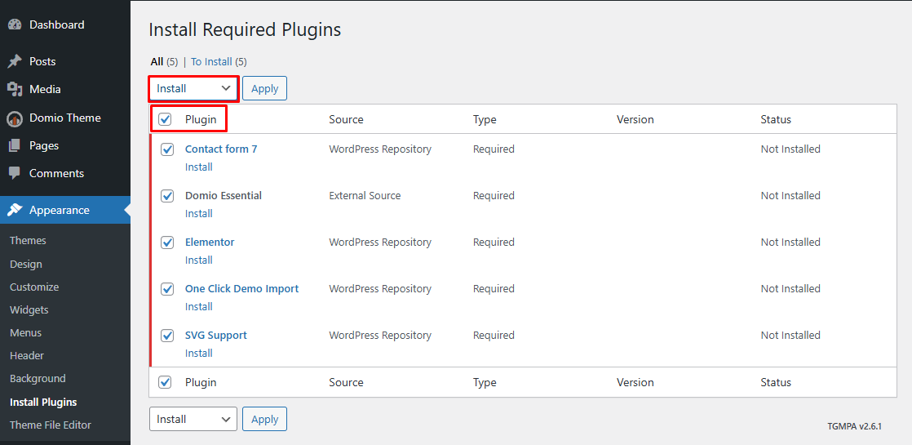
Task: Click Install under Contact form 7
Action: click(199, 167)
